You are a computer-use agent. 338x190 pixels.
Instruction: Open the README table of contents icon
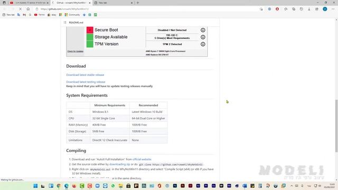click(65, 22)
